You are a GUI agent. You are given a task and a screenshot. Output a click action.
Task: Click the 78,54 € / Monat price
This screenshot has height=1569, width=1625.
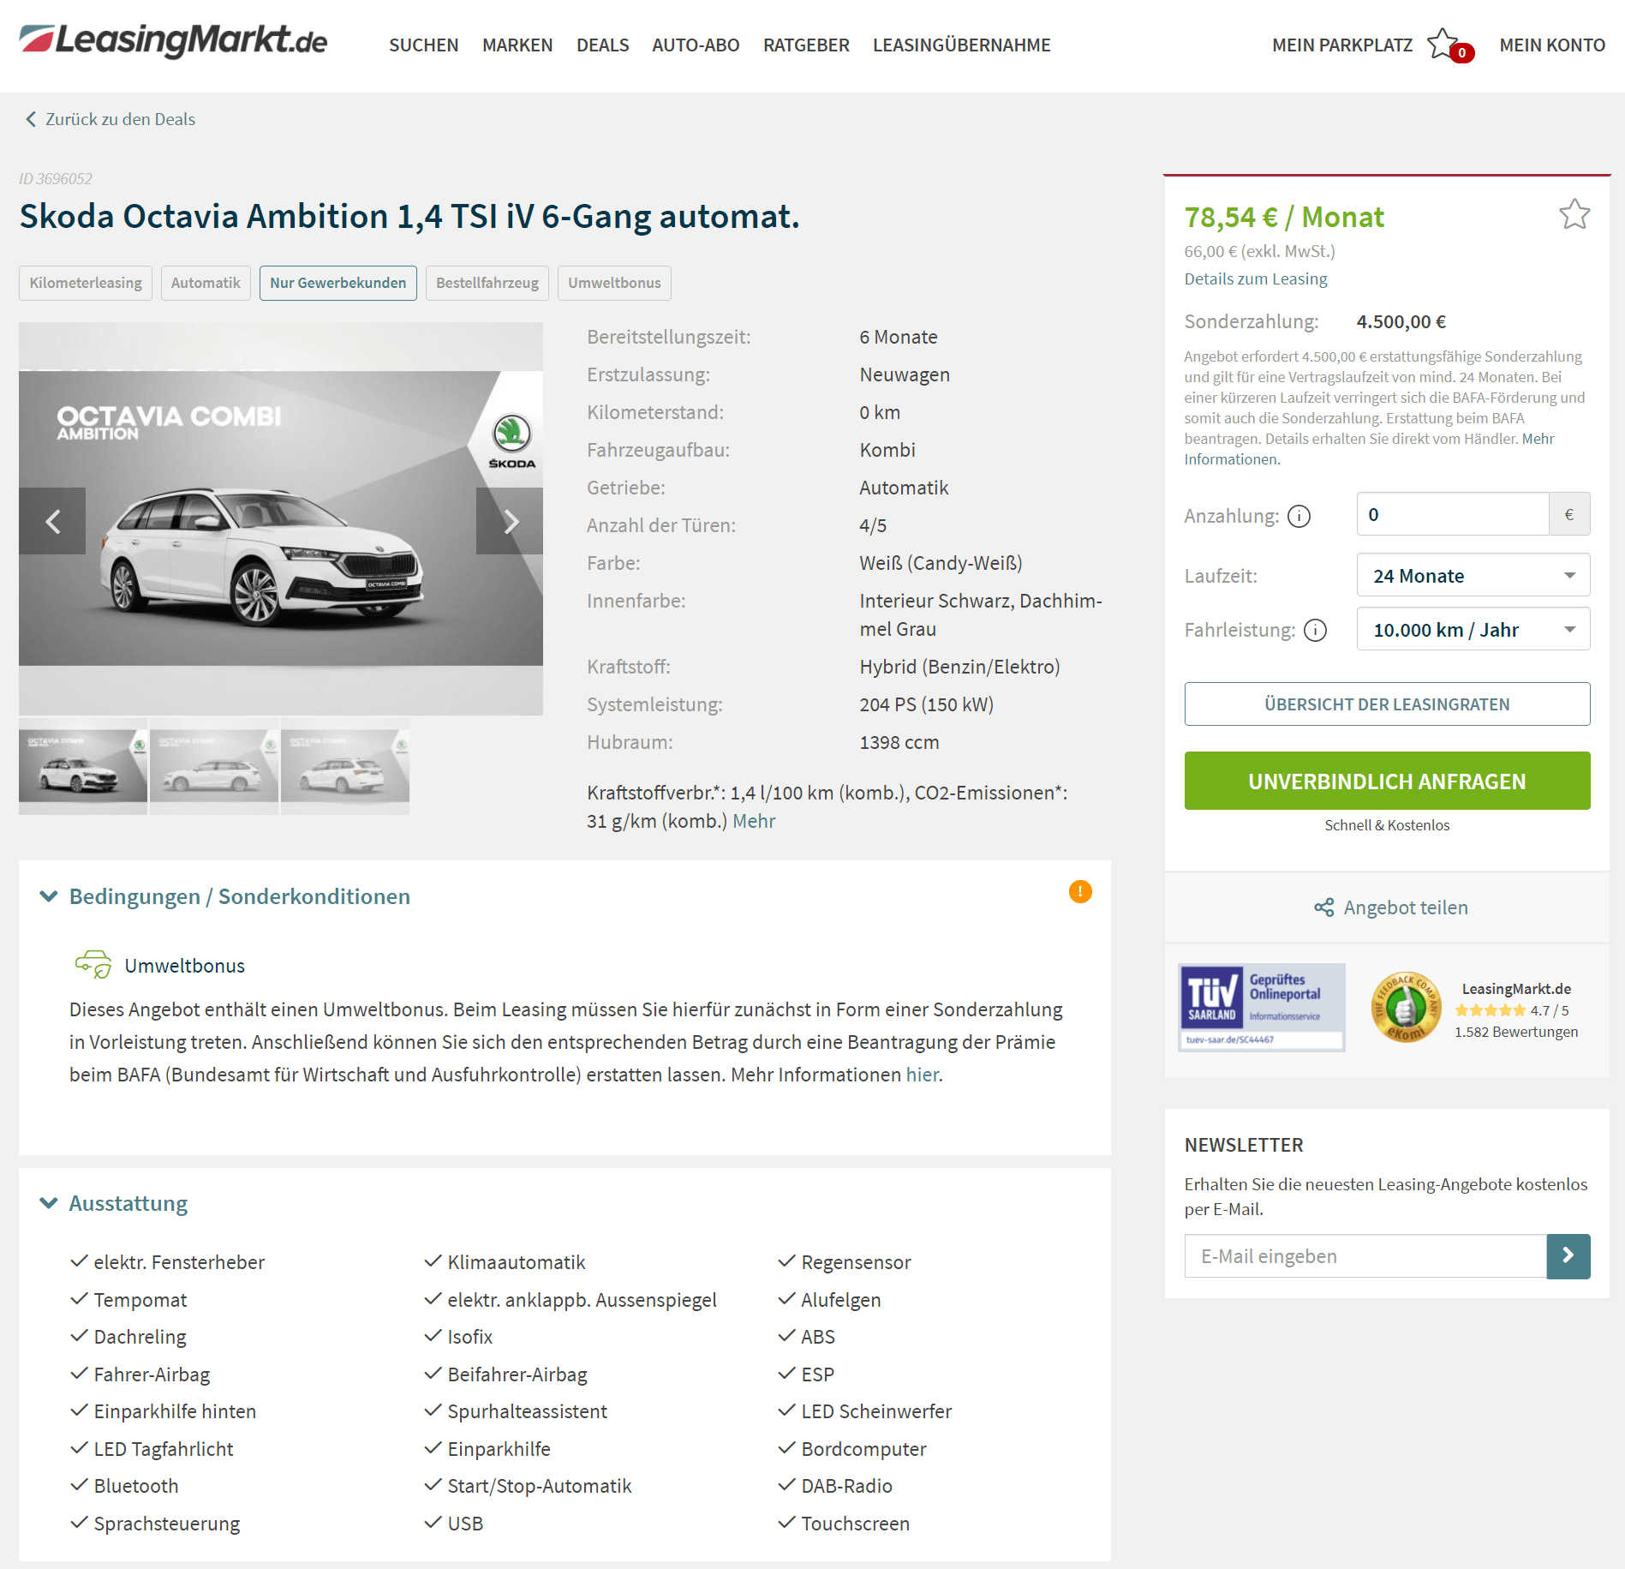pos(1284,218)
